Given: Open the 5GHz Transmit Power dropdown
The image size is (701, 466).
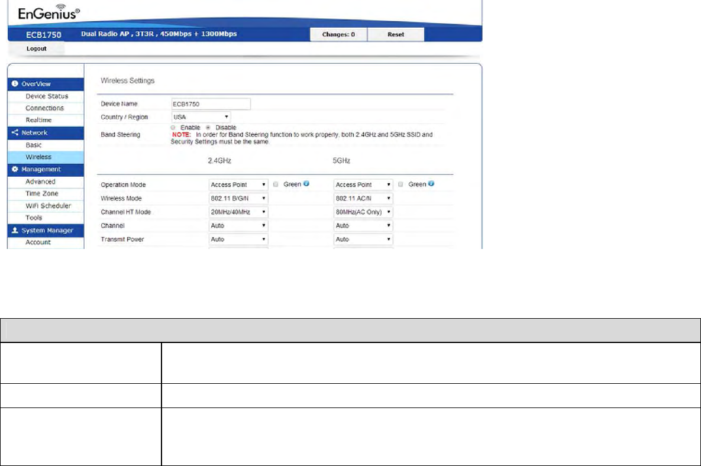Looking at the screenshot, I should (363, 240).
